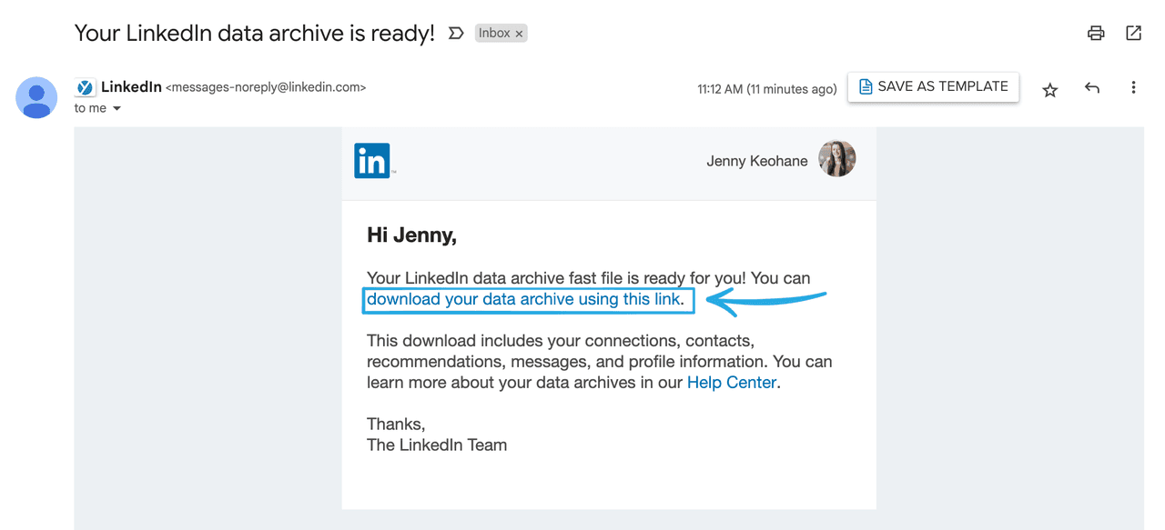Click 'download your data archive using this link'

click(523, 299)
